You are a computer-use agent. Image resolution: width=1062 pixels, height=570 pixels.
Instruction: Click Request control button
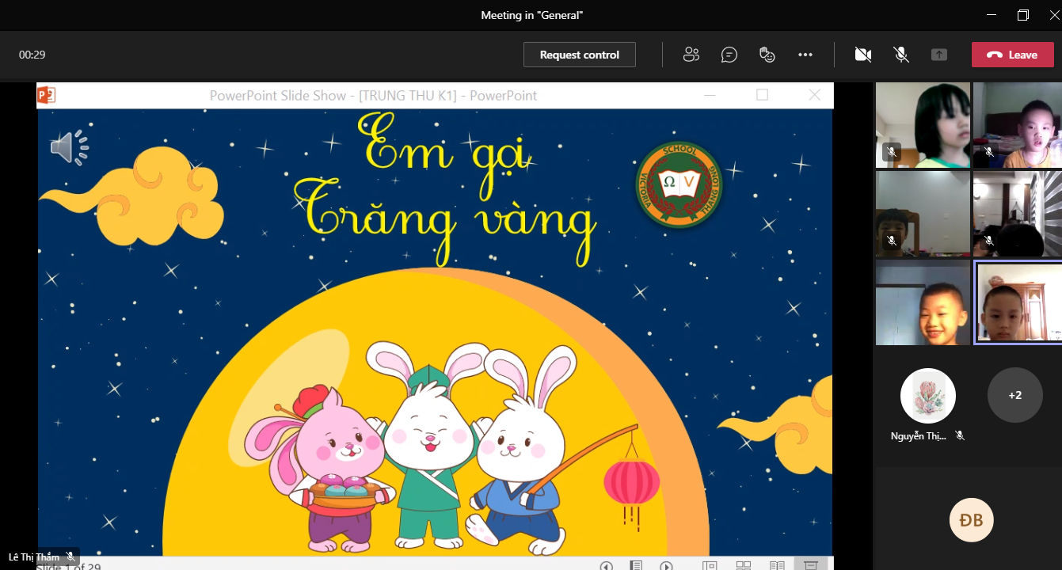point(579,55)
